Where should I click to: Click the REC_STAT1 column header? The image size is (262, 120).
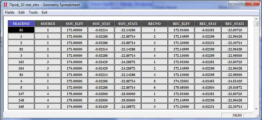(x=234, y=24)
